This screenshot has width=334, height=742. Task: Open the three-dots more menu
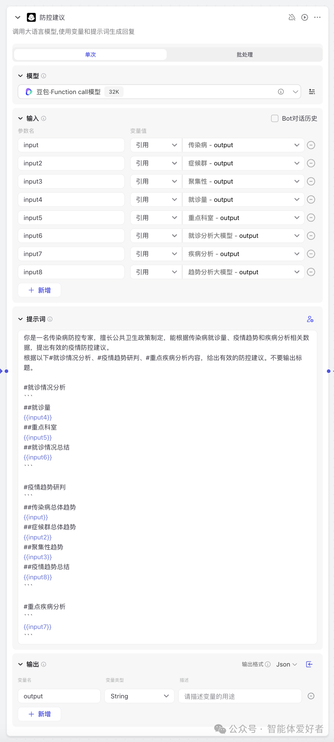[317, 17]
